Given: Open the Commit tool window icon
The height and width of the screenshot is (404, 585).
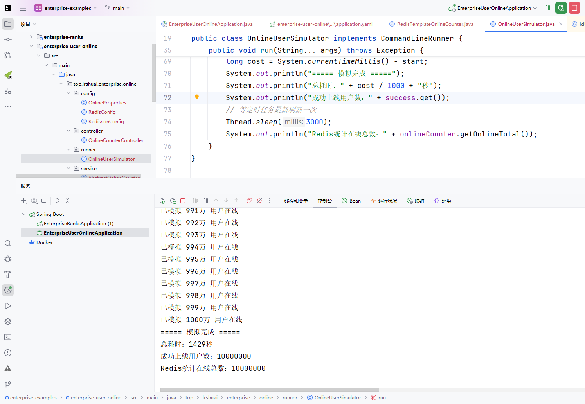Looking at the screenshot, I should click(8, 40).
